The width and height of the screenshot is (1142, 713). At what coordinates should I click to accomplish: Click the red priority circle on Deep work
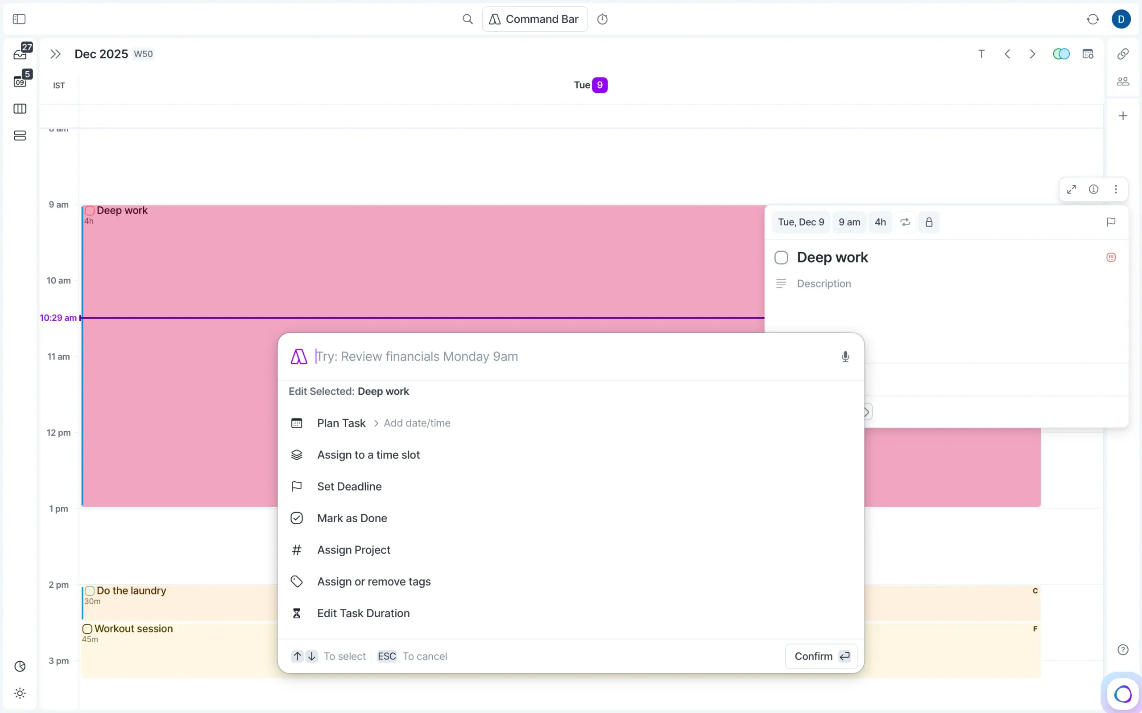coord(1111,258)
